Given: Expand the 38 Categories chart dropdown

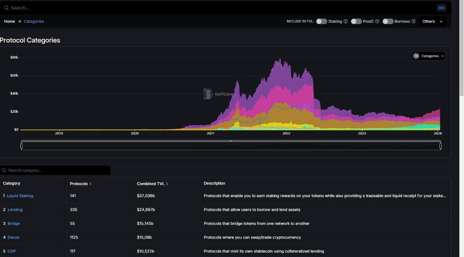Looking at the screenshot, I should (429, 56).
